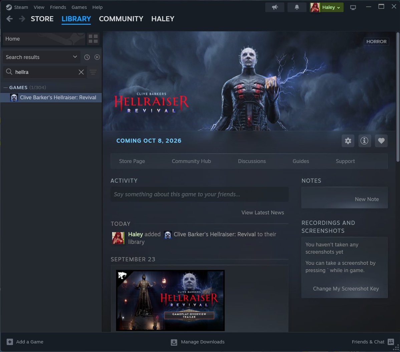Open the Community Hub link
This screenshot has width=400, height=352.
click(191, 161)
